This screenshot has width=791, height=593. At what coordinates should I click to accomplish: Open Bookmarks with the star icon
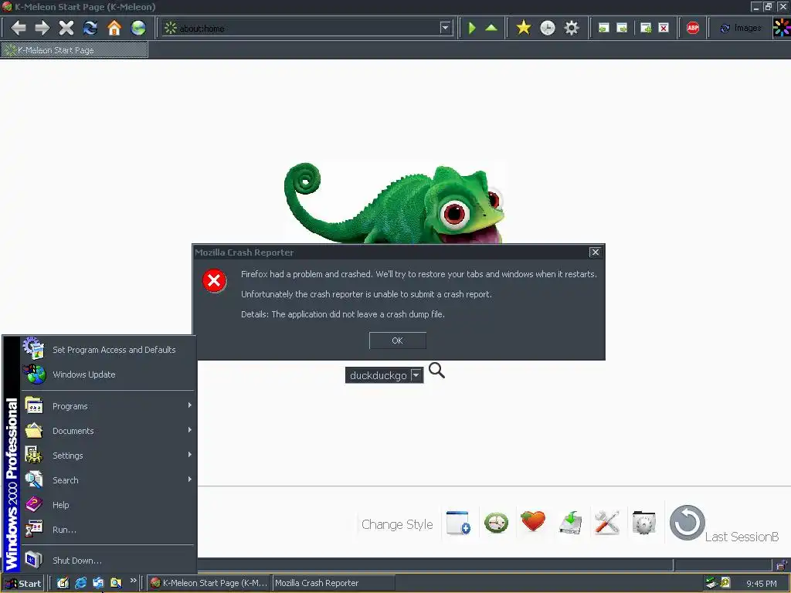tap(524, 28)
